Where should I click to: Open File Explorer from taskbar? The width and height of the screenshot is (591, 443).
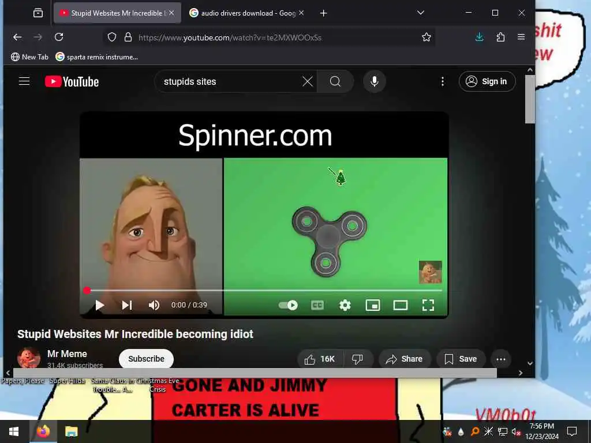point(71,431)
